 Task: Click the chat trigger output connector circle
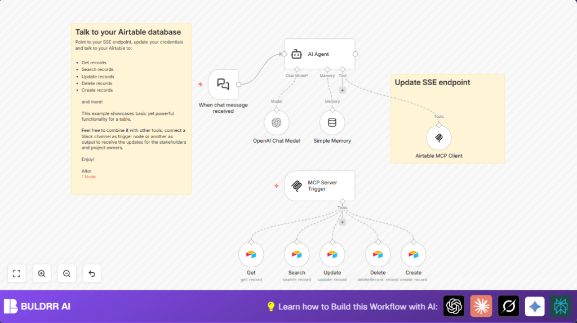click(x=238, y=85)
